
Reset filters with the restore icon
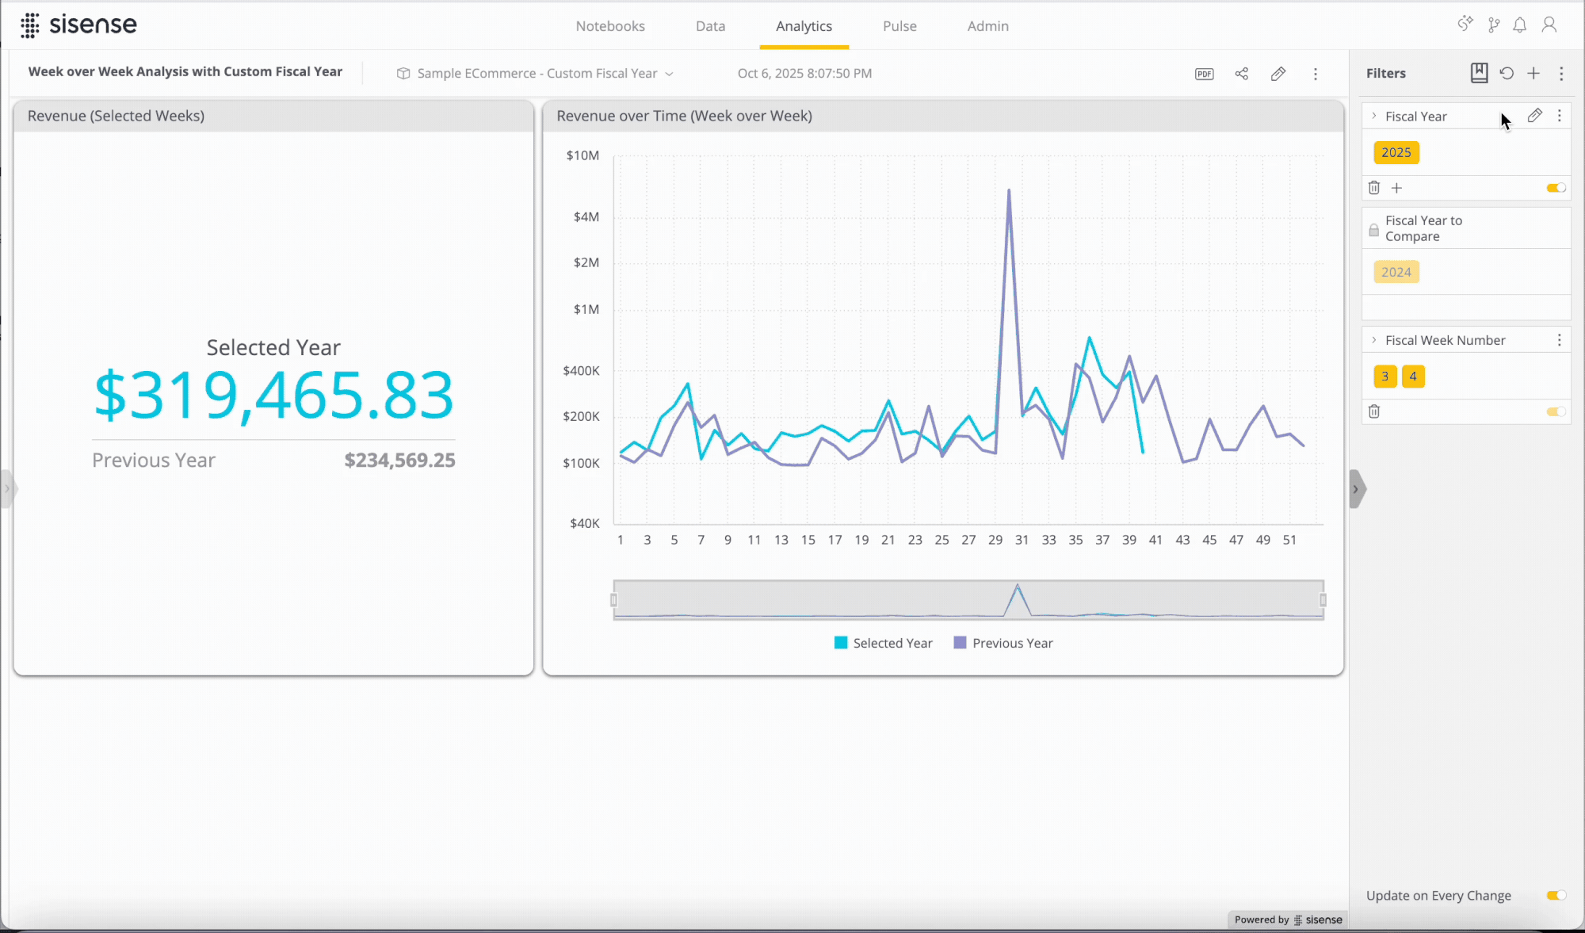(x=1507, y=73)
